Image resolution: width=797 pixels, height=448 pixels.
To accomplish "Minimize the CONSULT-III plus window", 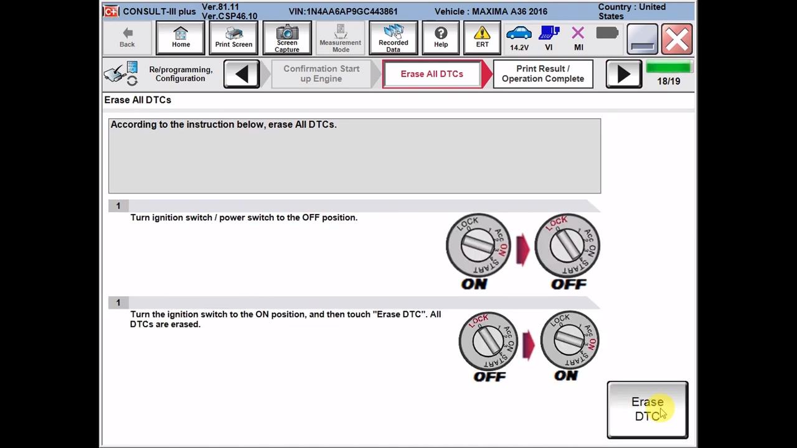I will (x=642, y=39).
